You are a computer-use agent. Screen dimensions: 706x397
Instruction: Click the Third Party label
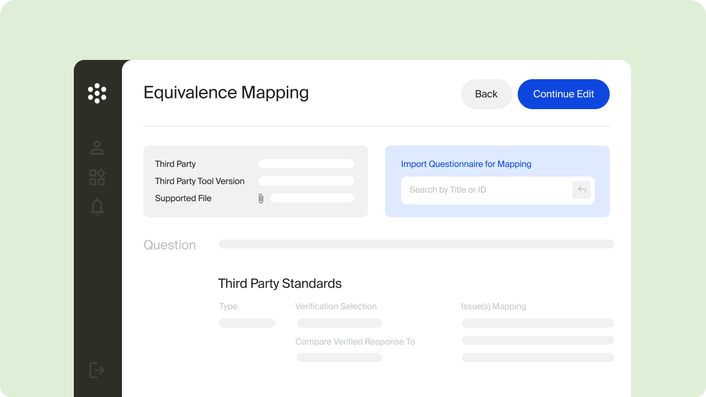(175, 164)
